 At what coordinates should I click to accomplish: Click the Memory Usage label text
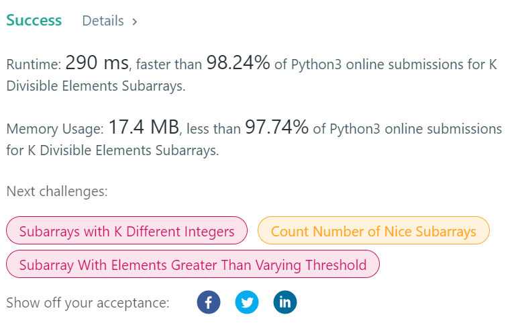coord(55,128)
